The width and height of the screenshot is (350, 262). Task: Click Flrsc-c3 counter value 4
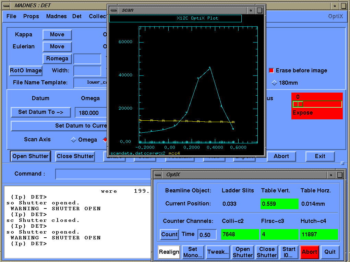tap(279, 235)
